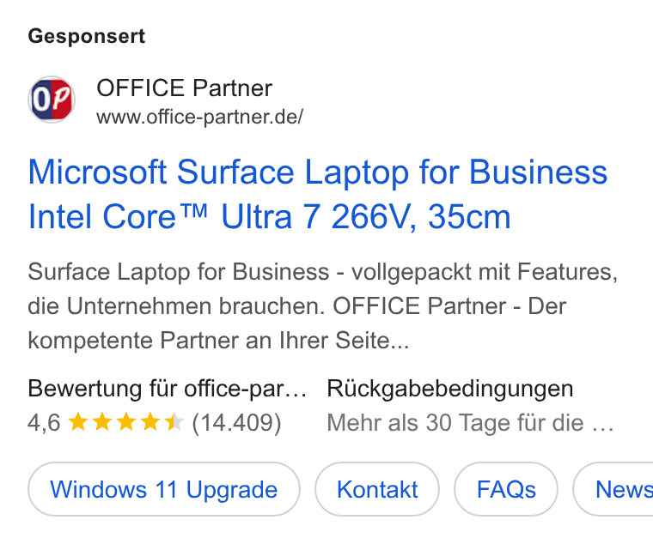Screen dimensions: 653x544
Task: Click the OFFICE Partner OP logo icon
Action: tap(52, 100)
